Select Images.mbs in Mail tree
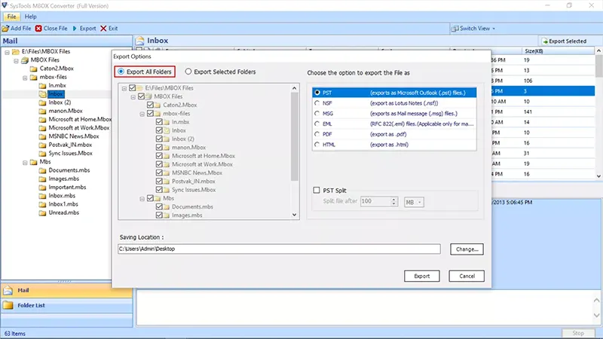 [x=63, y=179]
